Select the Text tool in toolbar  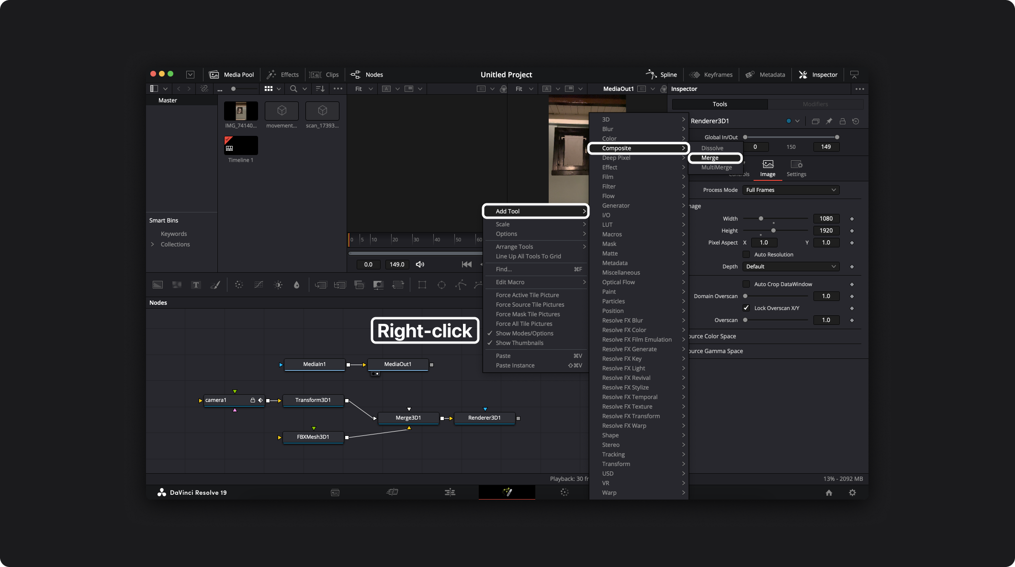[196, 285]
